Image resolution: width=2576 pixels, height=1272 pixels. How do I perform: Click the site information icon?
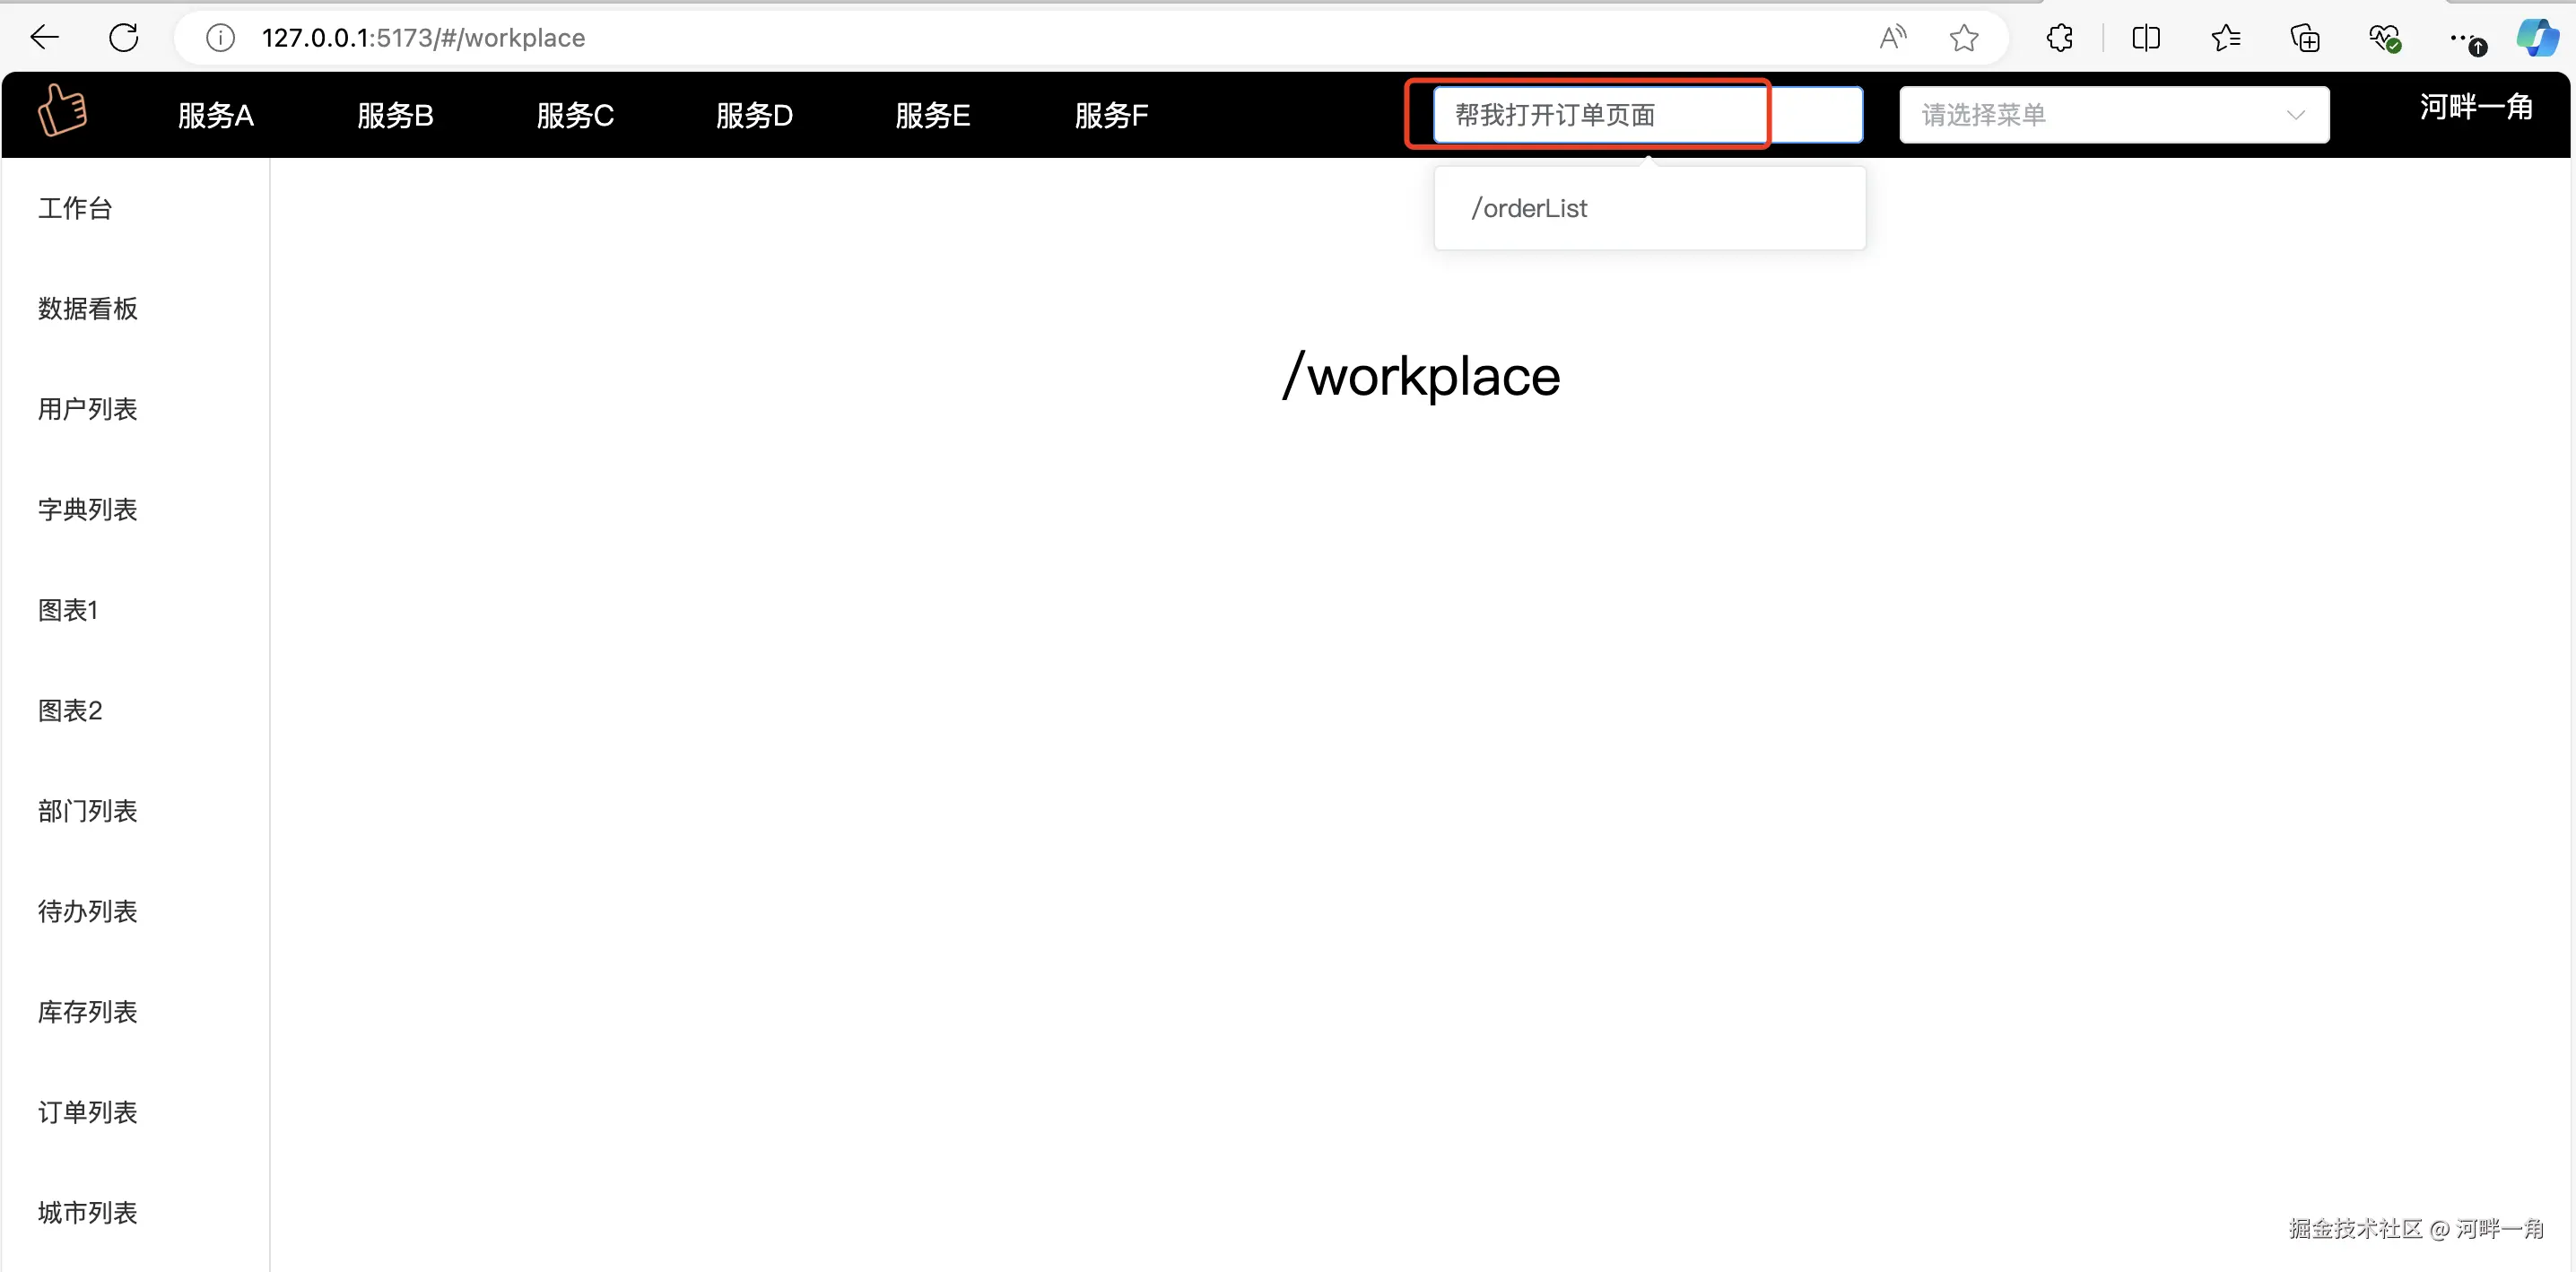tap(220, 38)
